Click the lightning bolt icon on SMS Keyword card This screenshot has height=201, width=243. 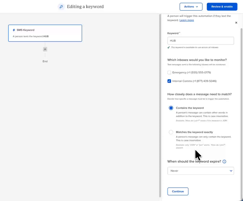pyautogui.click(x=14, y=30)
